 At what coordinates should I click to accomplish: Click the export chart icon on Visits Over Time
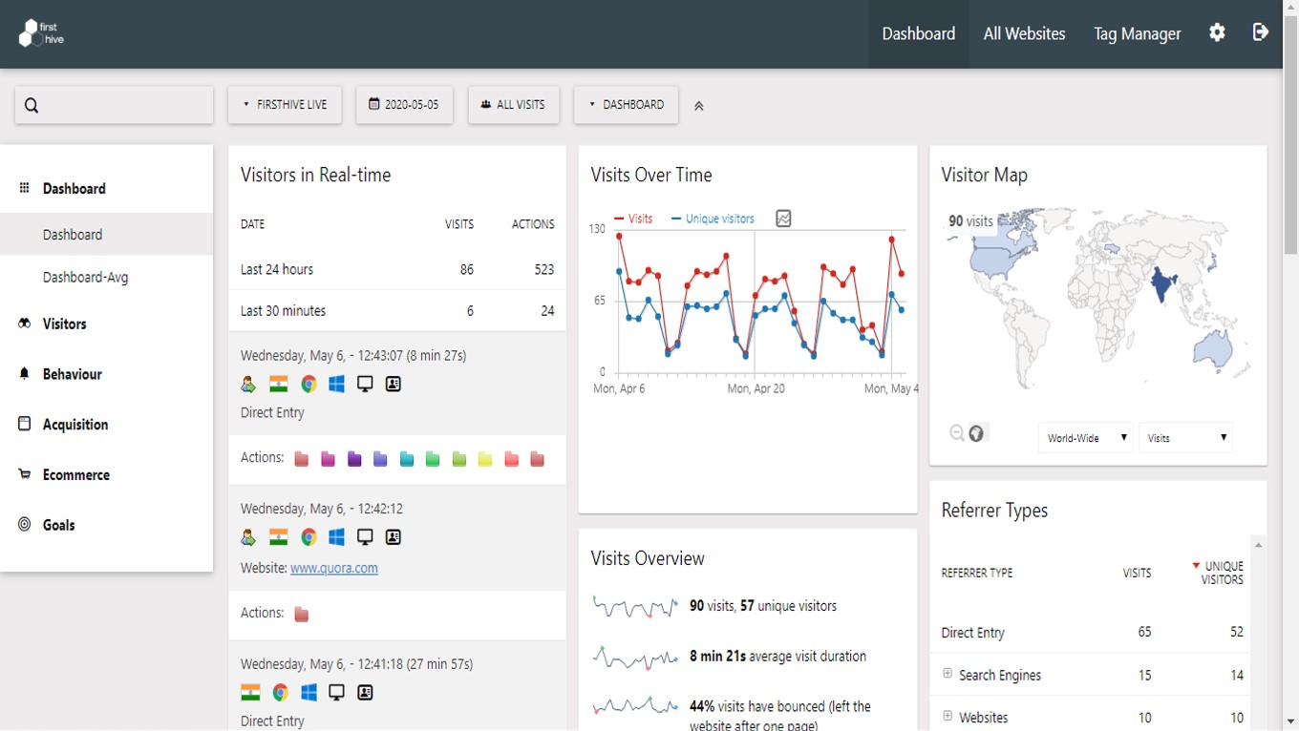pyautogui.click(x=783, y=219)
